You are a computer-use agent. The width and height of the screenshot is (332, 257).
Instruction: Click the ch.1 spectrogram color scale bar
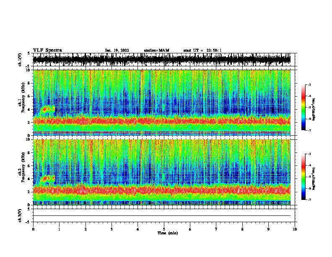[x=303, y=108]
